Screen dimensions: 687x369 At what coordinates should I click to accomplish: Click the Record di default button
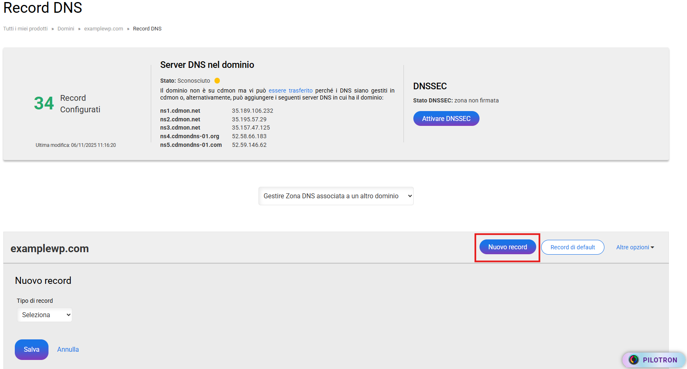pos(572,247)
